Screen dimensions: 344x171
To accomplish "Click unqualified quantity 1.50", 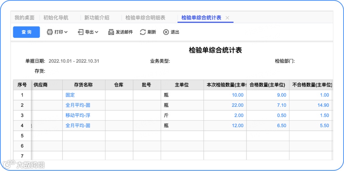I will point(324,115).
